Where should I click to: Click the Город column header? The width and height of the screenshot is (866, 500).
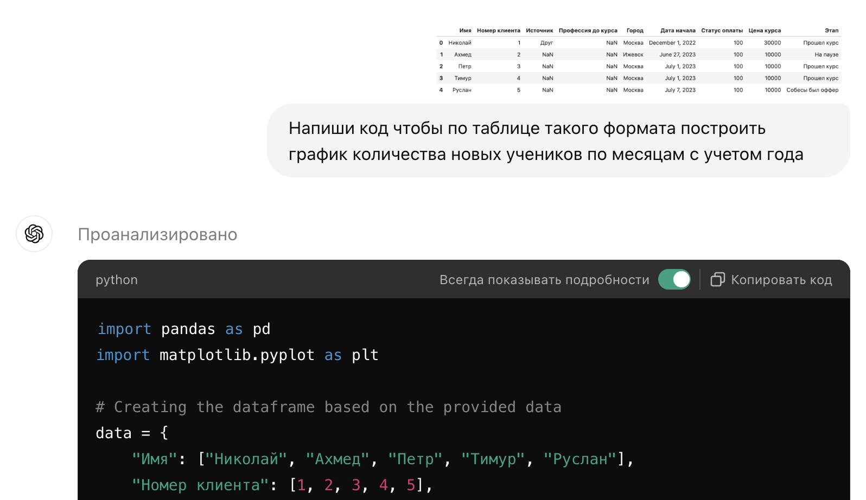tap(635, 30)
